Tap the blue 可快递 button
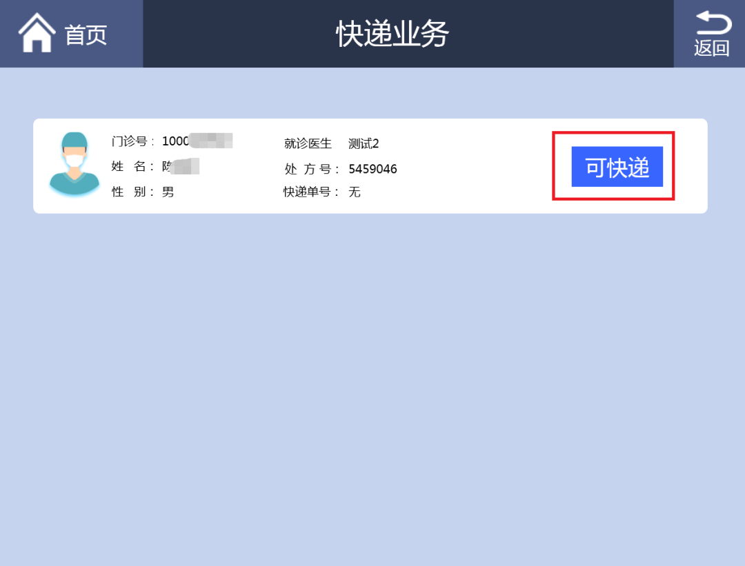This screenshot has height=566, width=745. coord(617,167)
